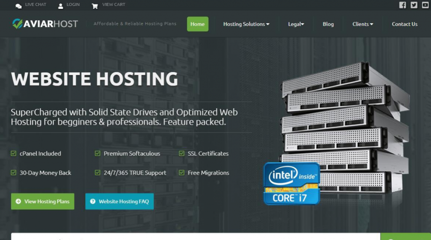Screen dimensions: 431x240
Task: Click the cPanel Included checkmark icon
Action: coord(13,153)
